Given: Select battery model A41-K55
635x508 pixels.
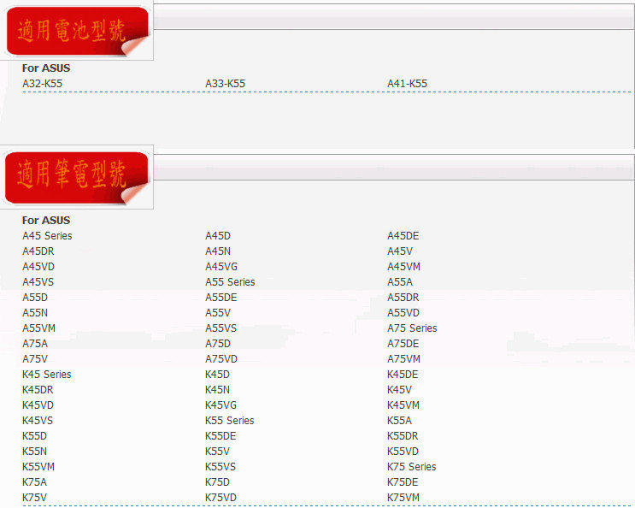Looking at the screenshot, I should pyautogui.click(x=407, y=84).
